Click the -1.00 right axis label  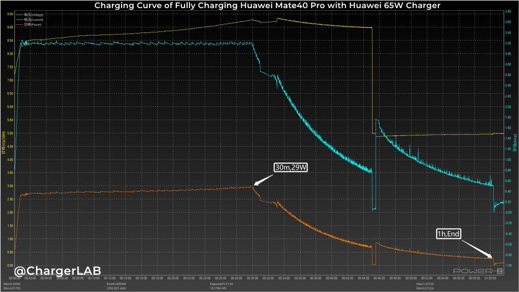coord(508,266)
